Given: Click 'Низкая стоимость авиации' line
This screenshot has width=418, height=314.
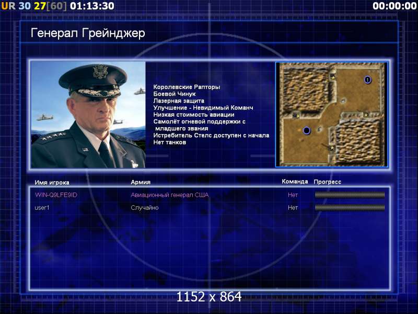Looking at the screenshot, I should click(x=194, y=115).
